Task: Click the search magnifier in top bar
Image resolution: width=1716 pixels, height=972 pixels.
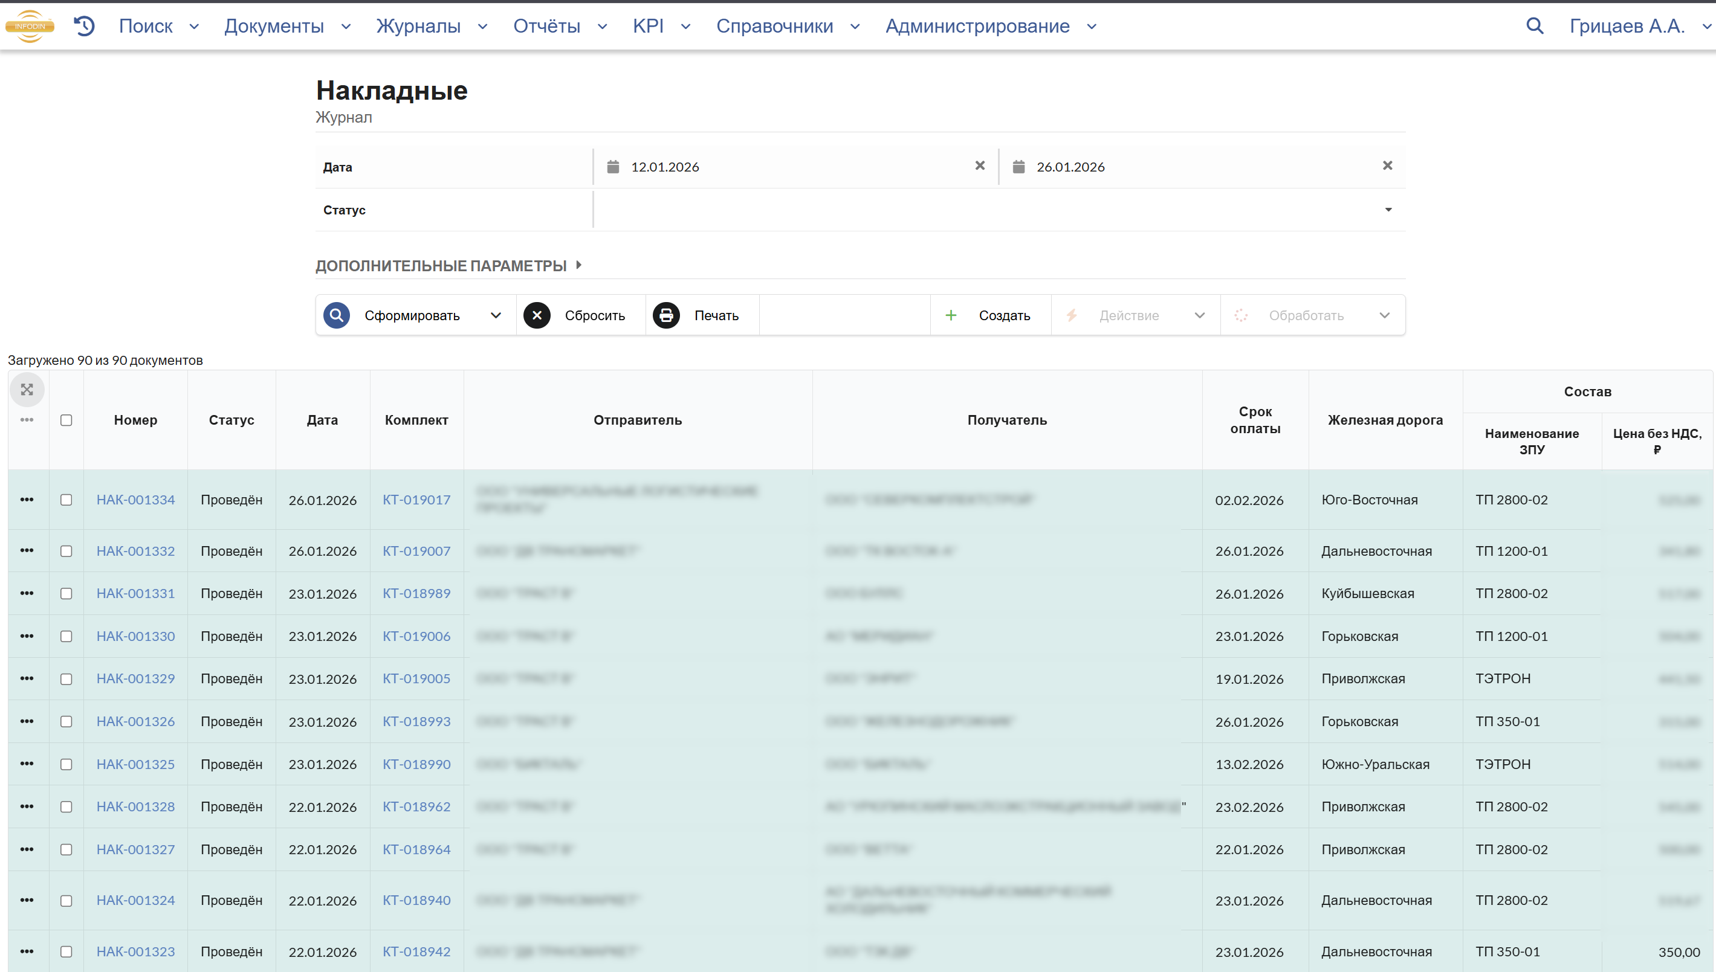Action: coord(1534,26)
